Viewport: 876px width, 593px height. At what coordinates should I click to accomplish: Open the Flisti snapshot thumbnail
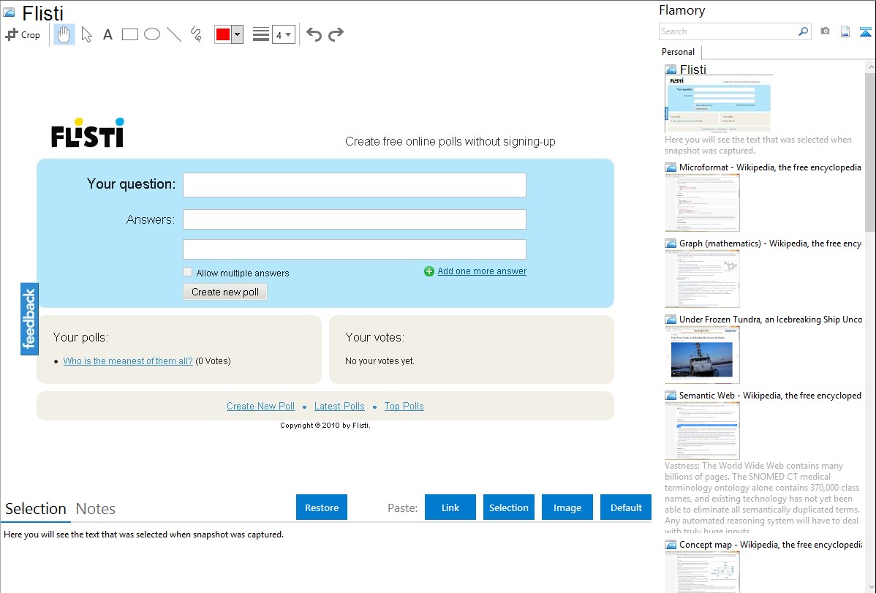[x=719, y=103]
